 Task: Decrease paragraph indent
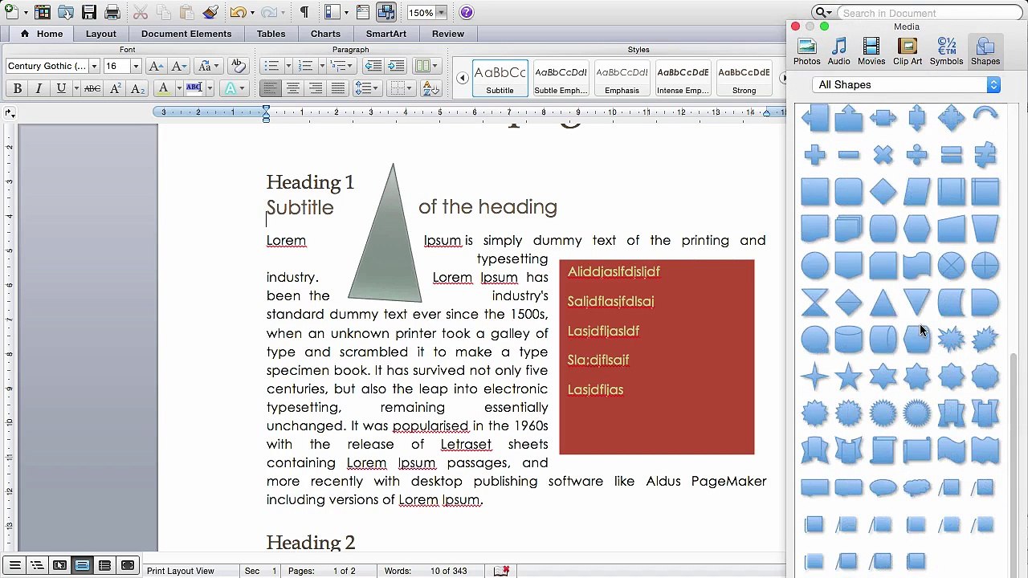(x=373, y=66)
